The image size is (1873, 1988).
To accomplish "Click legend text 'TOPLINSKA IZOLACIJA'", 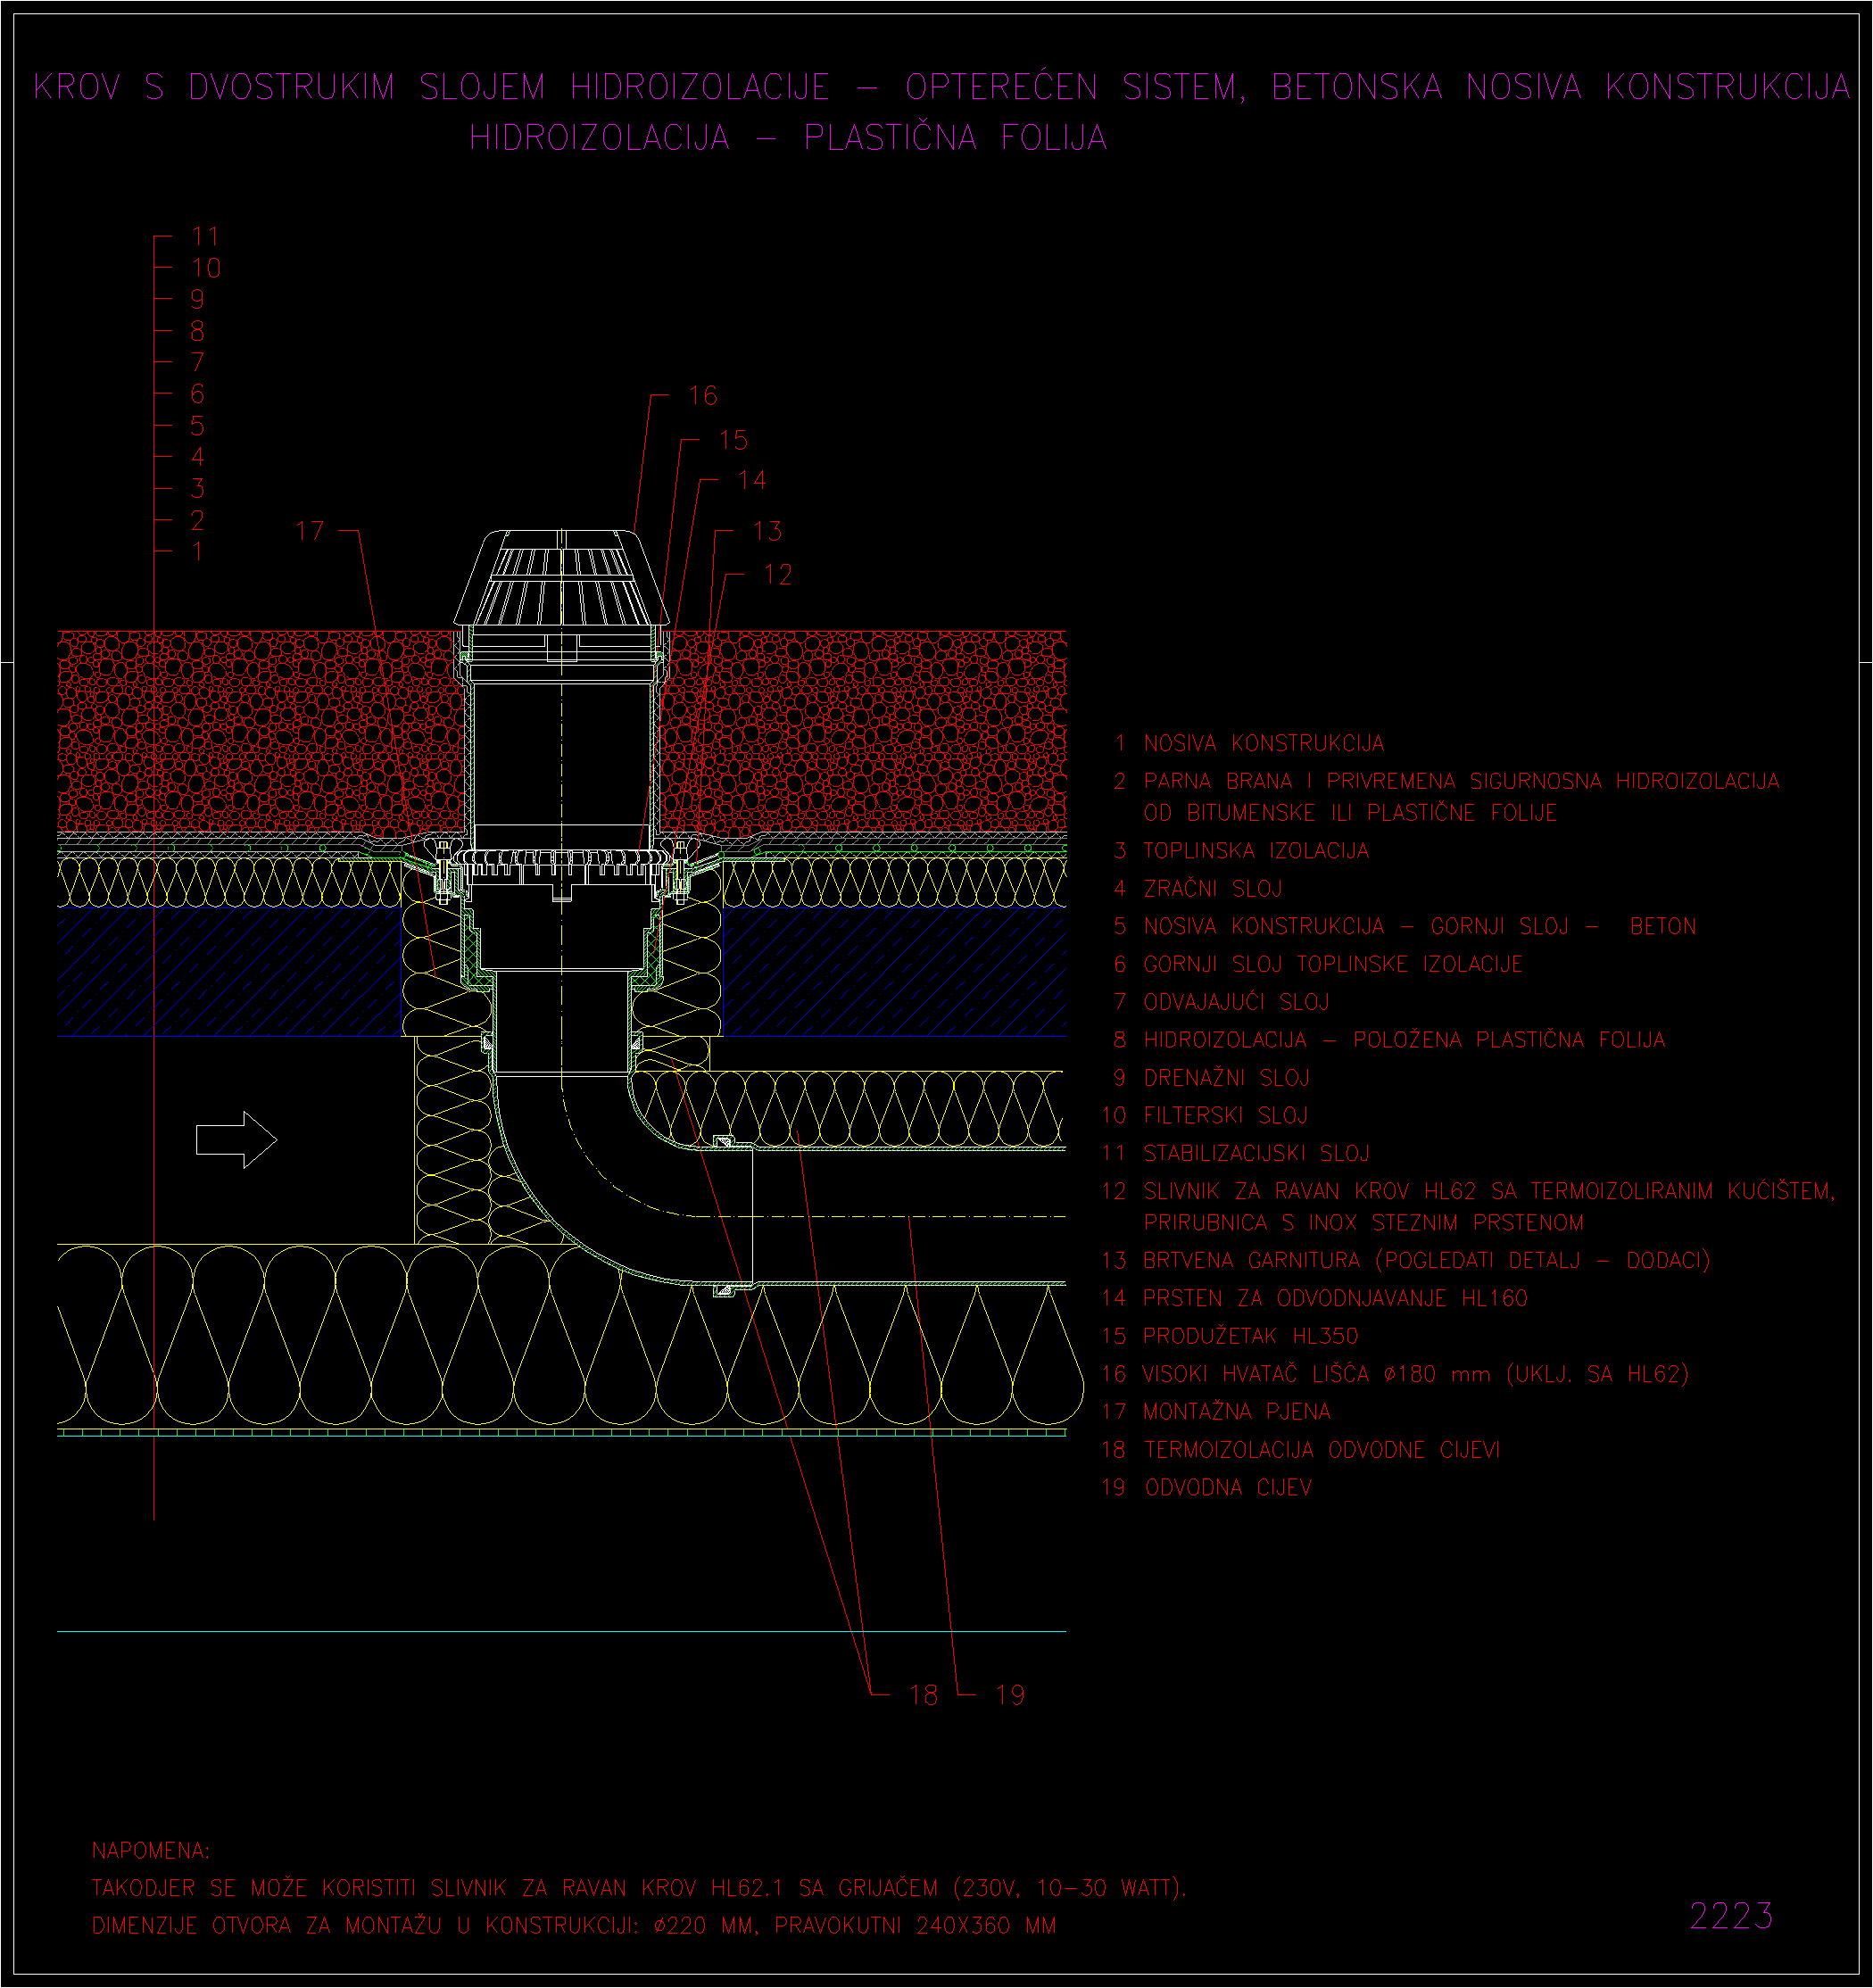I will 1256,850.
